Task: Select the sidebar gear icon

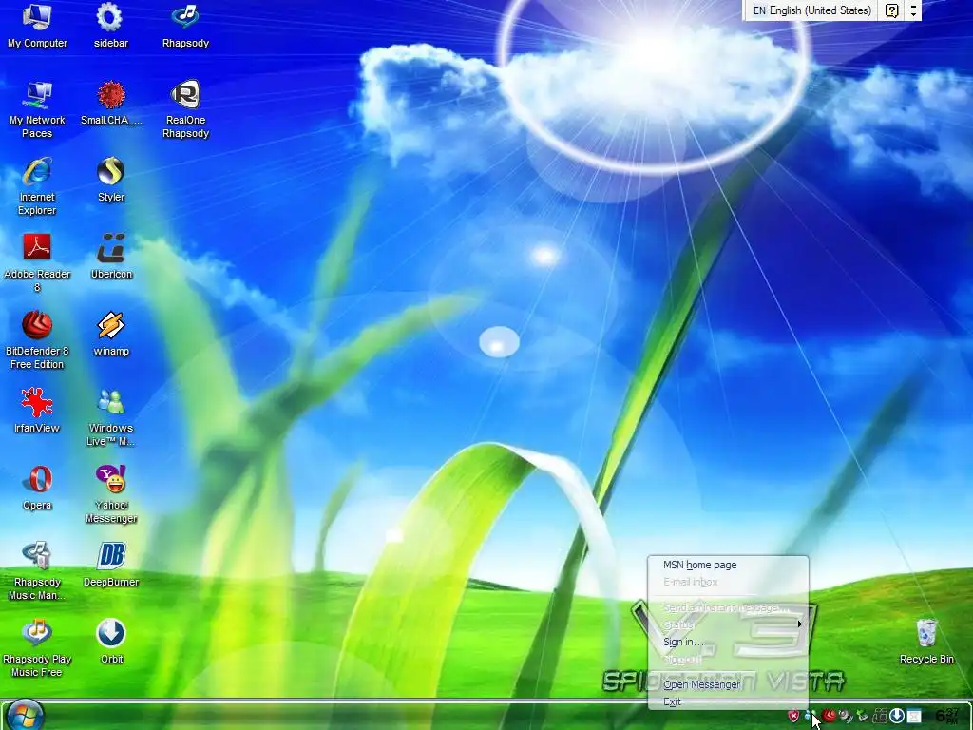Action: coord(110,26)
